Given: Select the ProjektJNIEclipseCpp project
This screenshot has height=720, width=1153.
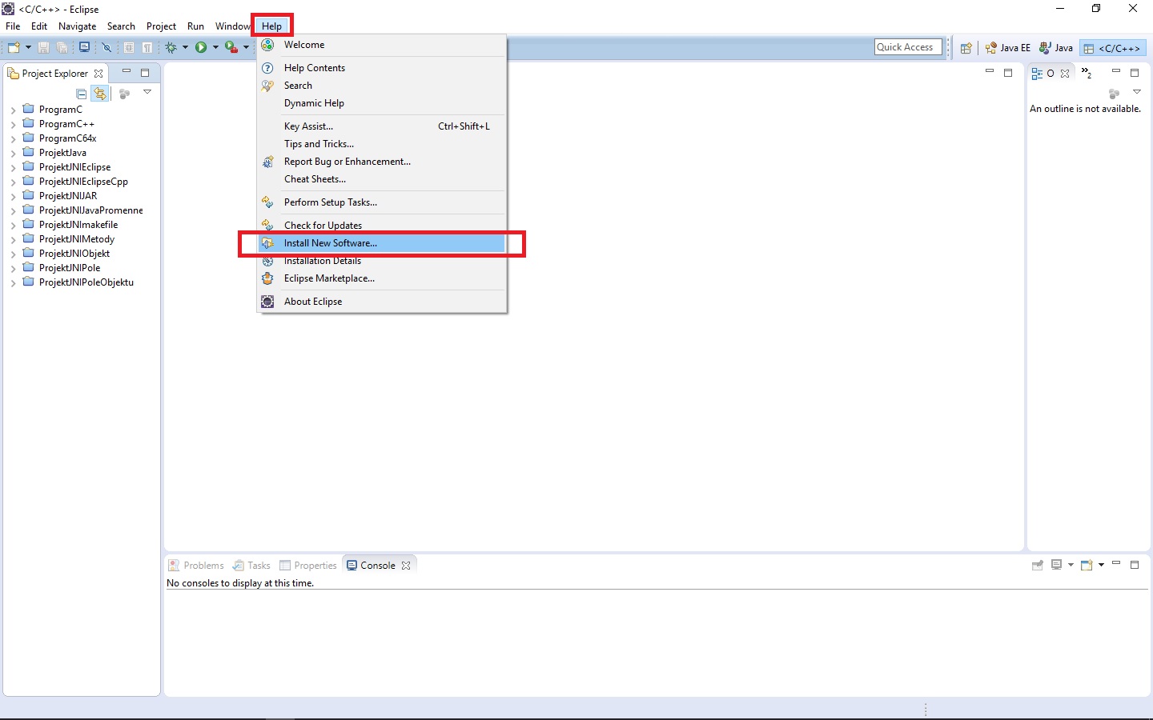Looking at the screenshot, I should 83,182.
